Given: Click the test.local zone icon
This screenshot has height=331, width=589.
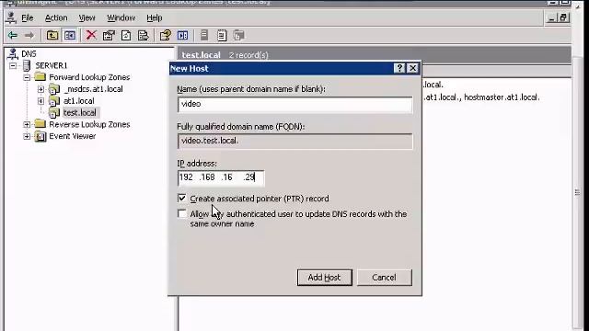Looking at the screenshot, I should pos(54,112).
